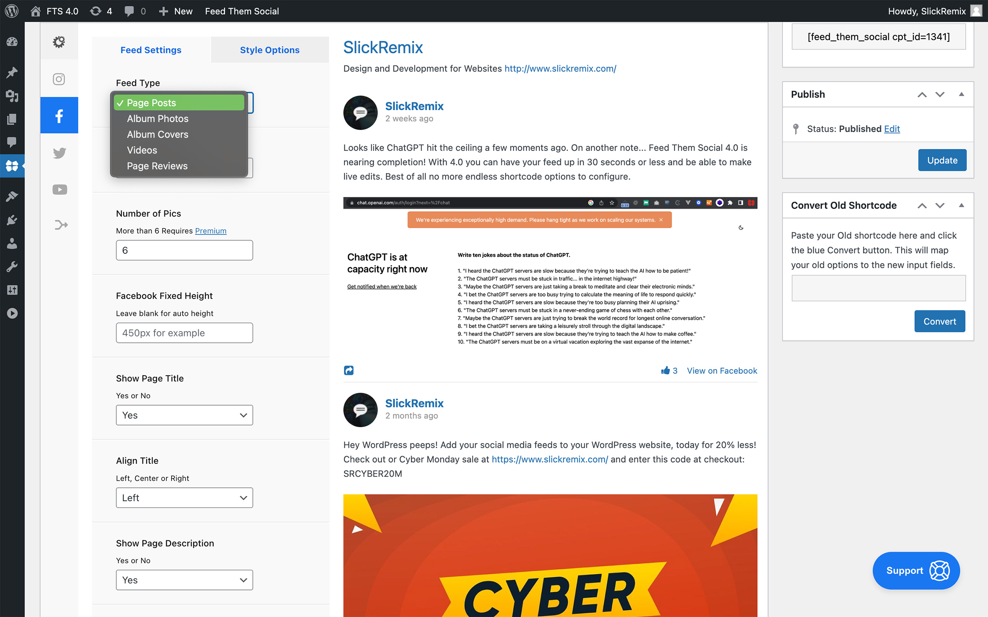The width and height of the screenshot is (988, 617).
Task: Follow the Premium link
Action: tap(210, 231)
